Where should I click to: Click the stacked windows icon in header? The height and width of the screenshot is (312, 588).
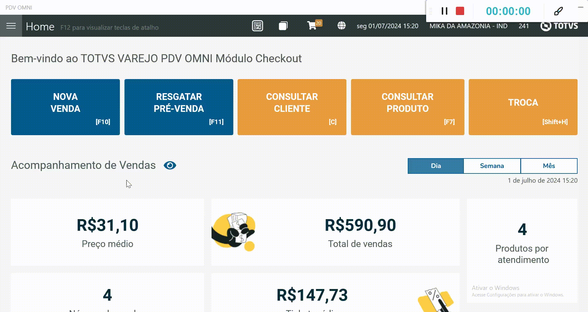(283, 26)
